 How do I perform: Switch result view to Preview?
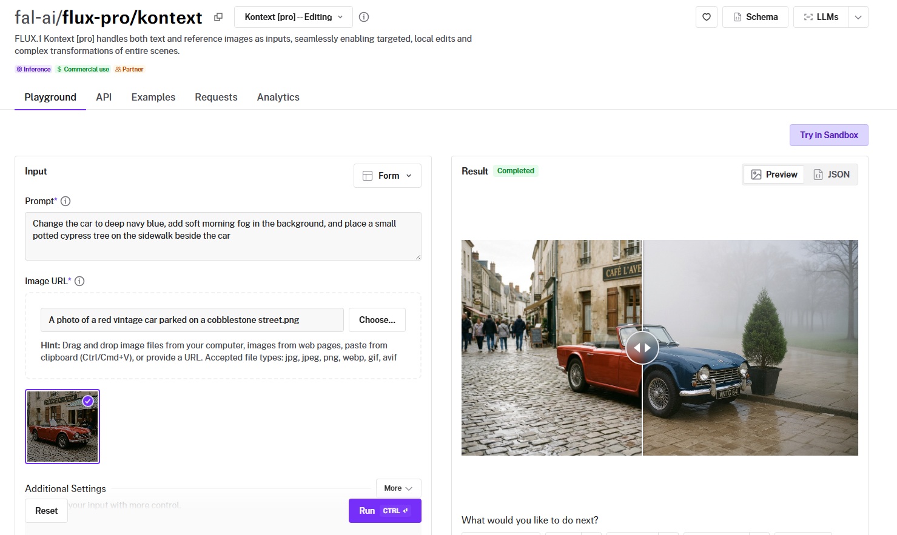(774, 174)
